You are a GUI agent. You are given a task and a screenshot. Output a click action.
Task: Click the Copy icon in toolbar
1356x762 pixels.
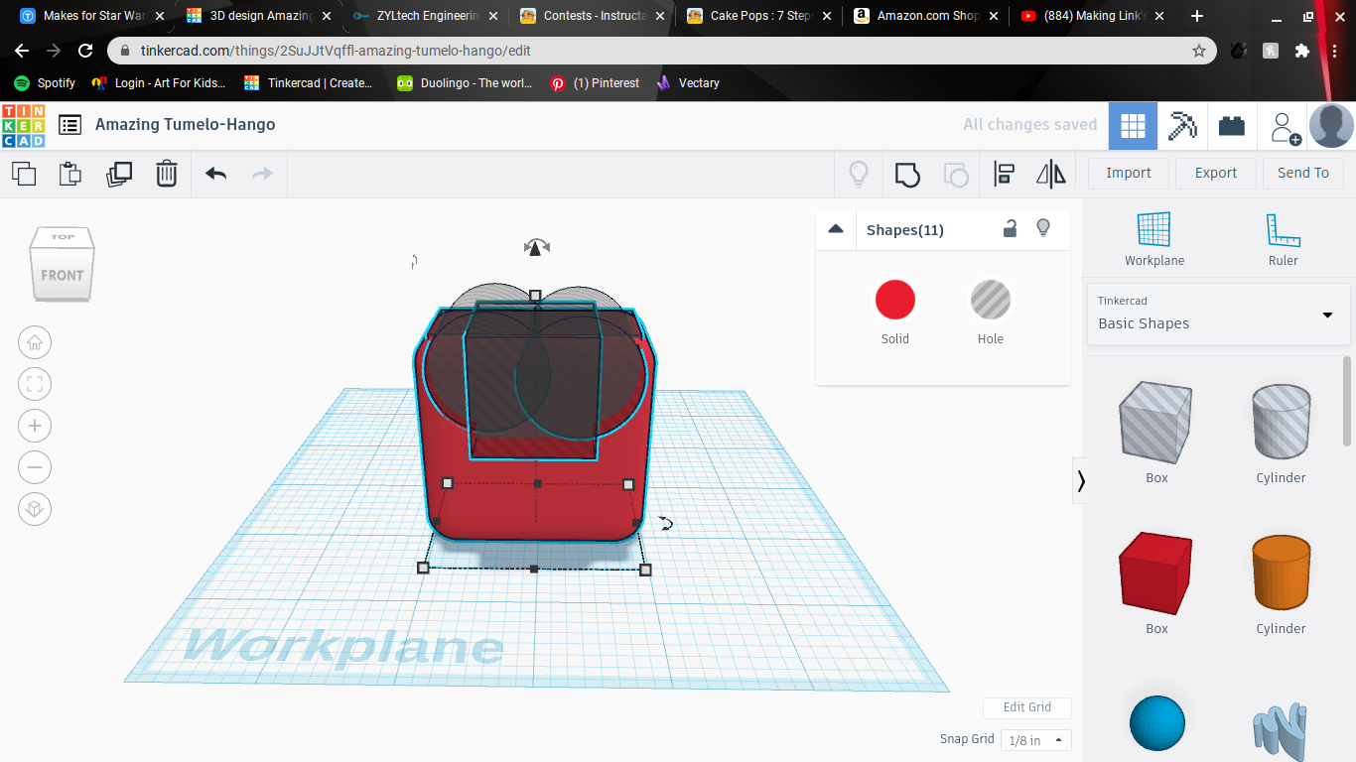(x=24, y=174)
